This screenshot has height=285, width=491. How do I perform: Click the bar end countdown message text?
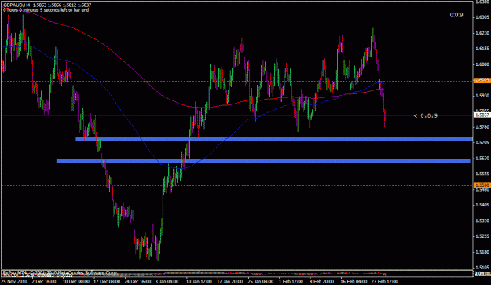46,10
